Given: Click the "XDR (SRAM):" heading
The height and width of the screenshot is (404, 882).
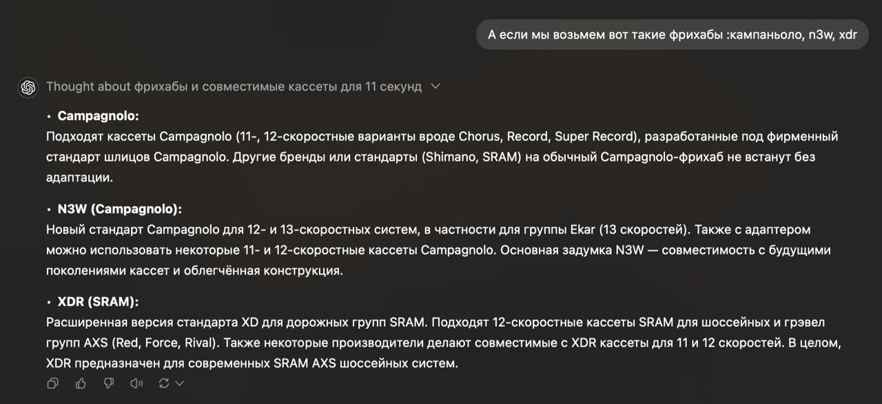Looking at the screenshot, I should point(98,302).
